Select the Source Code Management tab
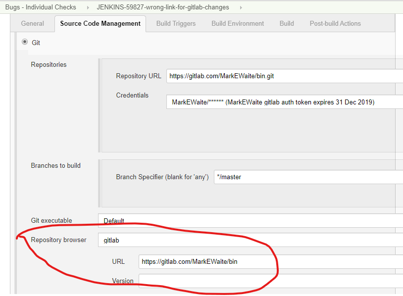Image resolution: width=403 pixels, height=296 pixels. point(100,23)
